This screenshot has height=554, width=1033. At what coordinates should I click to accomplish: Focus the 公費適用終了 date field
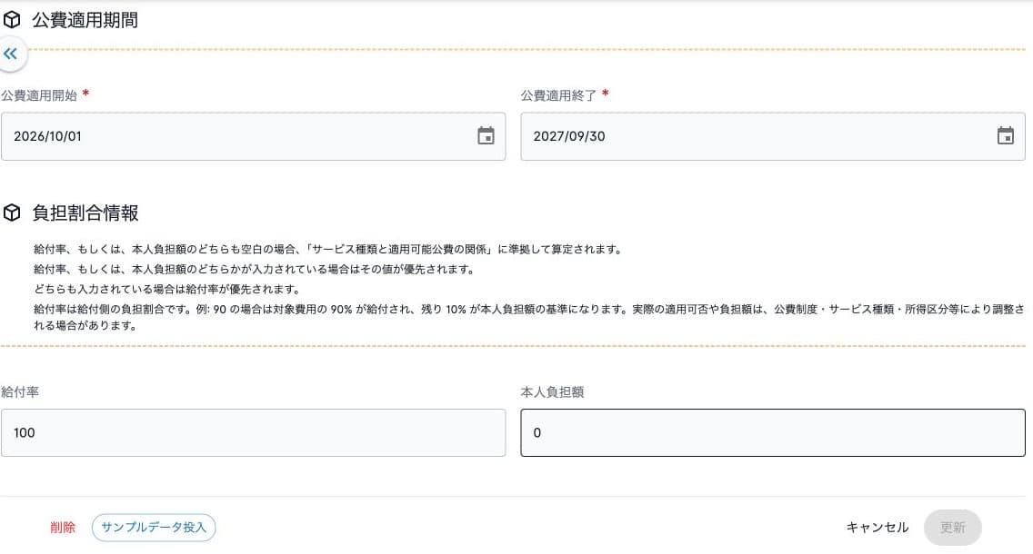tap(773, 136)
